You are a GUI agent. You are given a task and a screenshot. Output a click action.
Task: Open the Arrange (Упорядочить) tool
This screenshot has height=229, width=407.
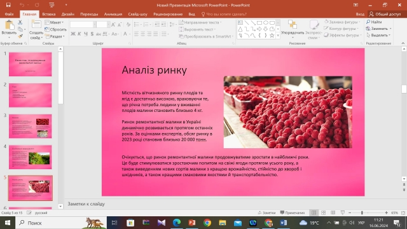293,28
